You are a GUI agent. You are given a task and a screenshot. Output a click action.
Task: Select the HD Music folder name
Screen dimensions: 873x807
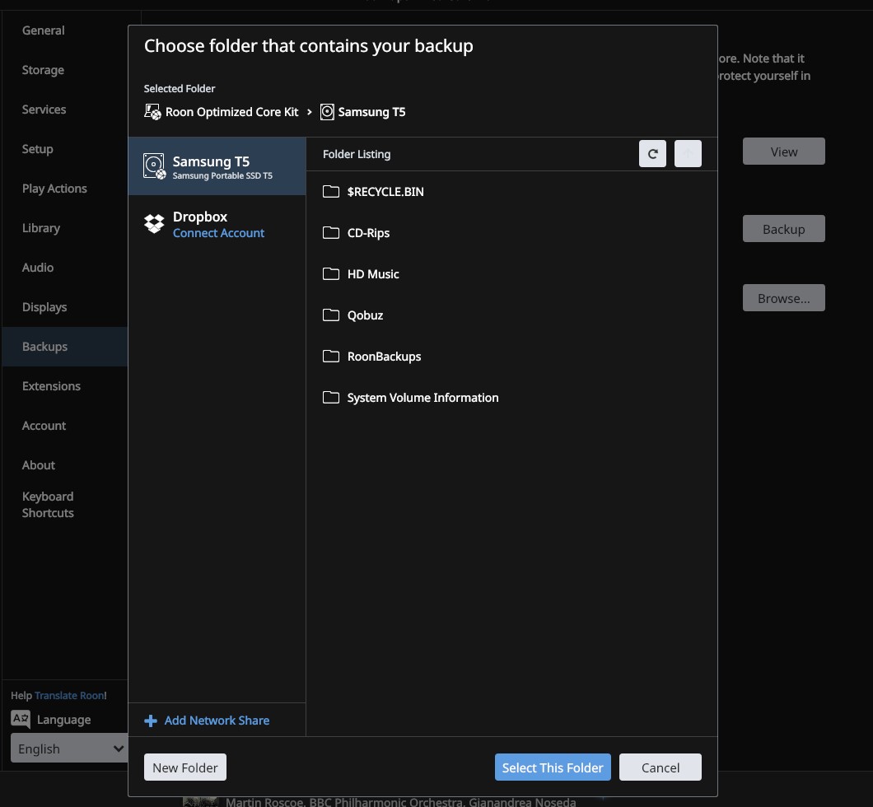(373, 274)
